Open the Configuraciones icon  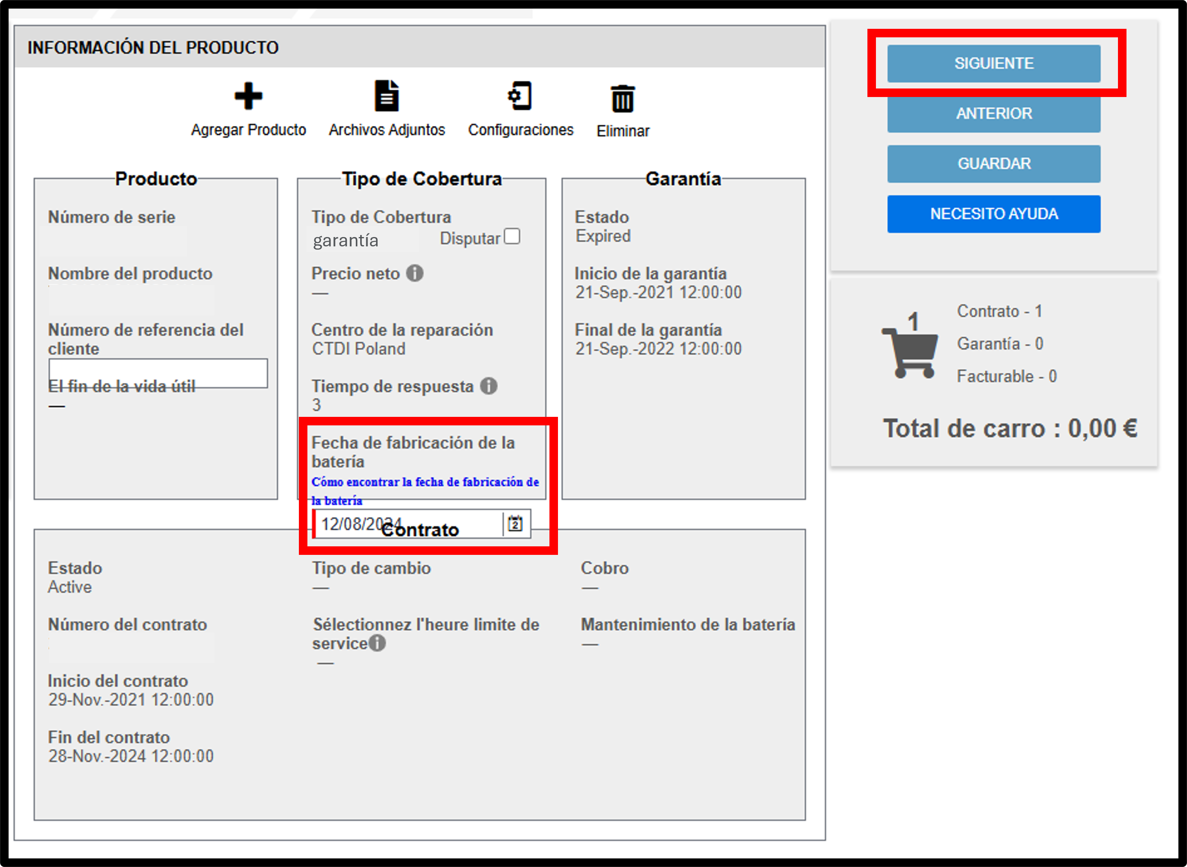[520, 96]
